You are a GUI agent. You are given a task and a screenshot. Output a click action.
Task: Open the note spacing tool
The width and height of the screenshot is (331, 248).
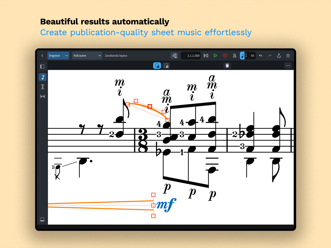click(x=42, y=96)
